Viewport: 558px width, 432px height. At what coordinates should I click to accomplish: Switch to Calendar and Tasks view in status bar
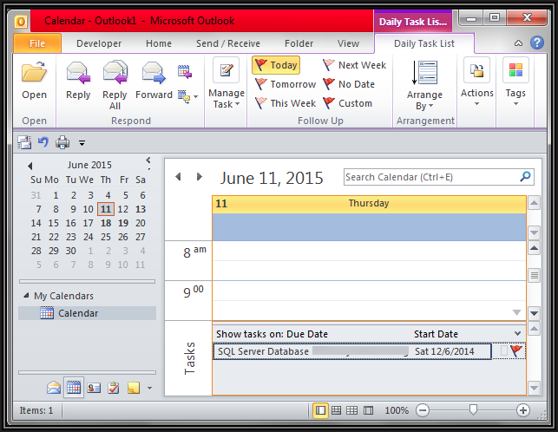(337, 410)
